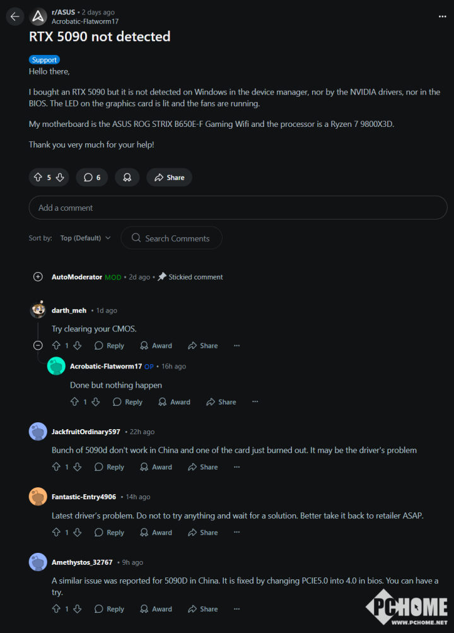Click the Search Comments box
The height and width of the screenshot is (633, 454).
(x=172, y=238)
